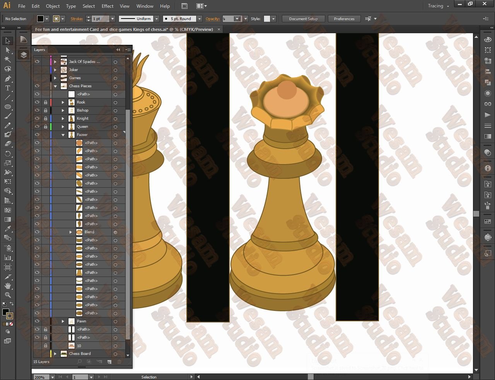Open the Effect menu
495x380 pixels.
[x=108, y=6]
